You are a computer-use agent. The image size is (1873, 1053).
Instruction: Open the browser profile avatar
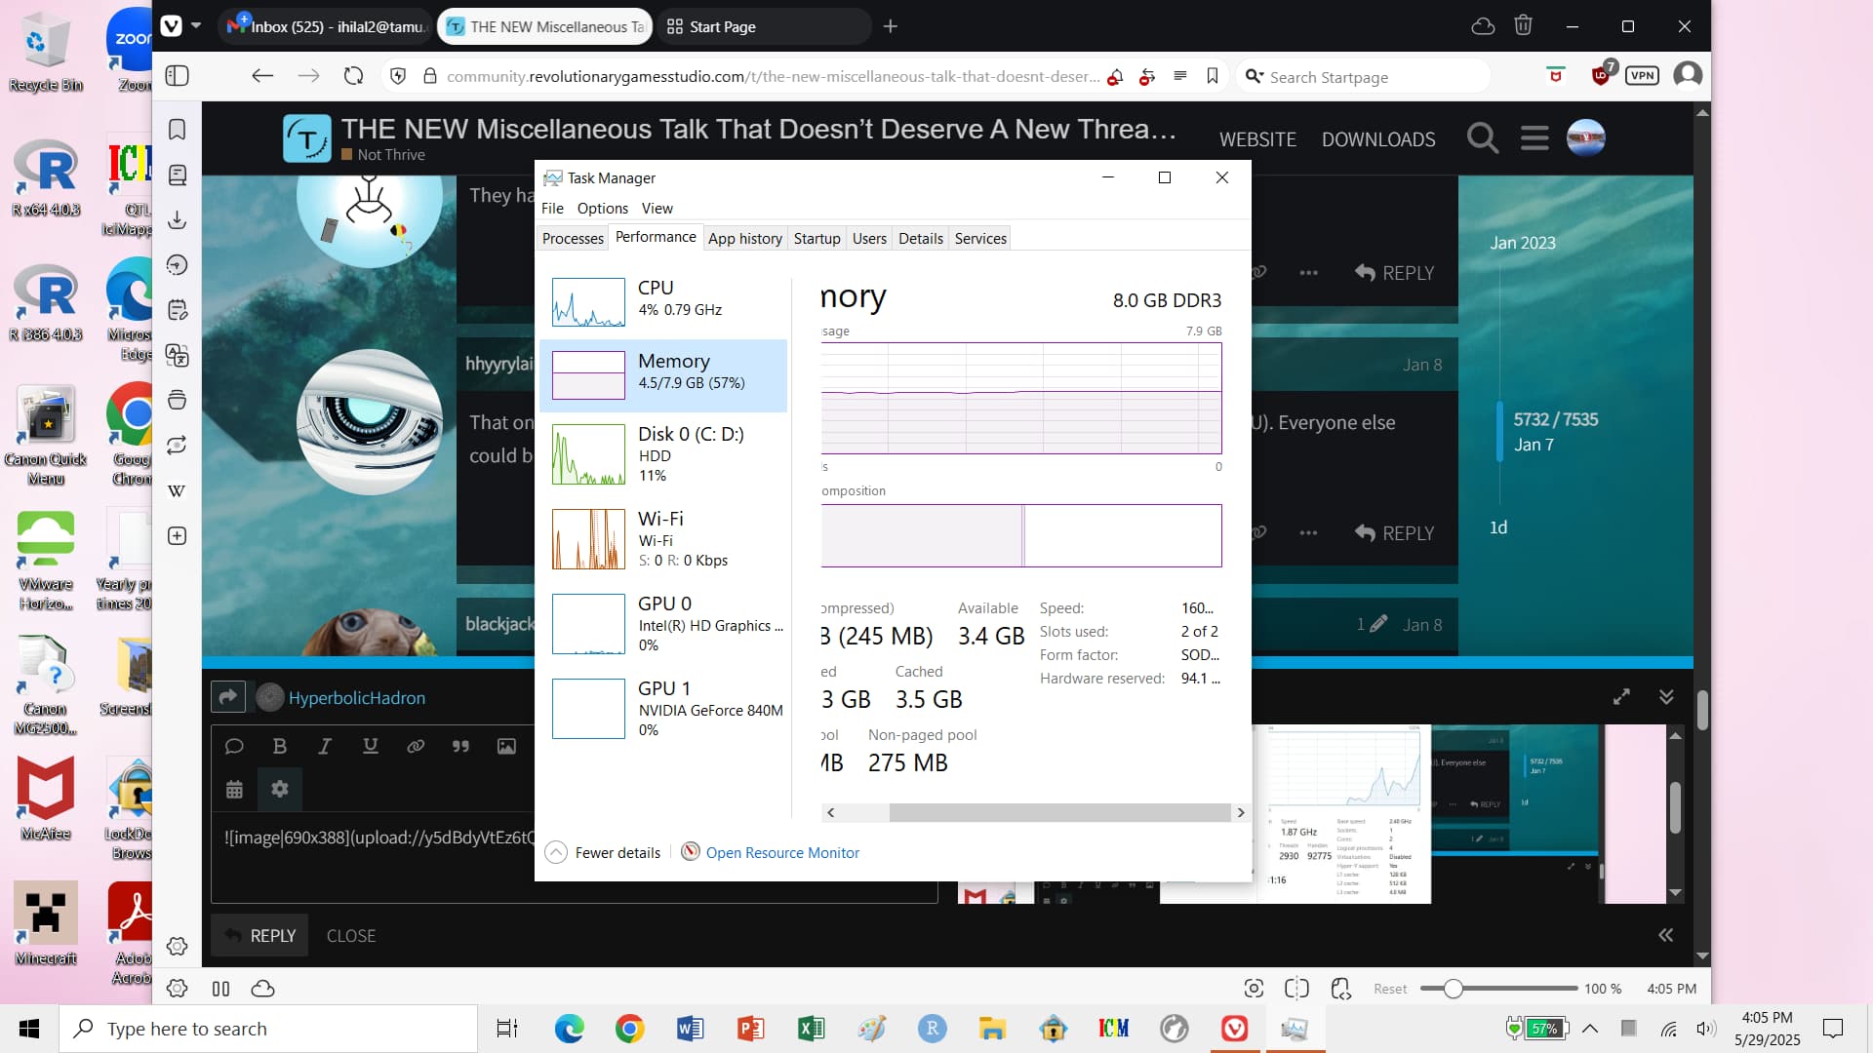(x=1688, y=75)
